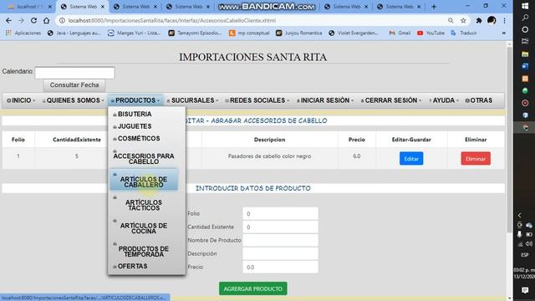Open the action center notification icon
535x301 pixels.
point(525,290)
